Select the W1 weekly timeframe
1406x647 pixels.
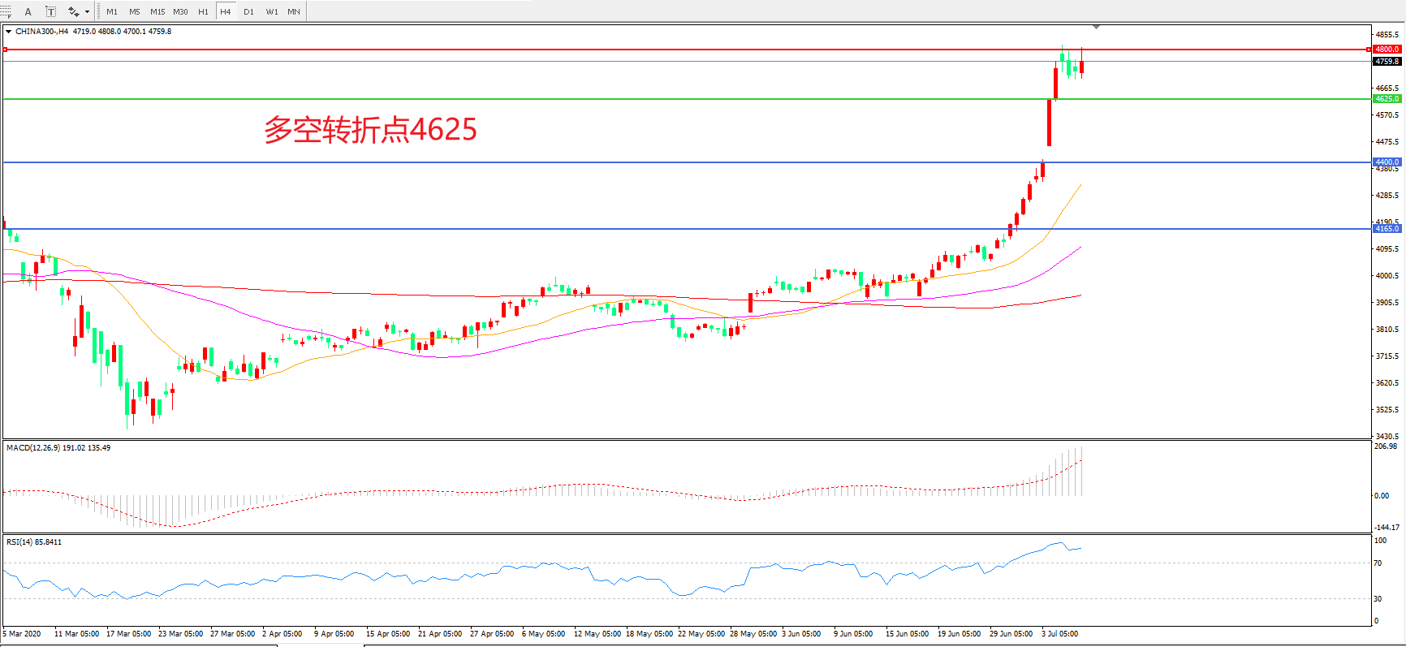pyautogui.click(x=272, y=11)
